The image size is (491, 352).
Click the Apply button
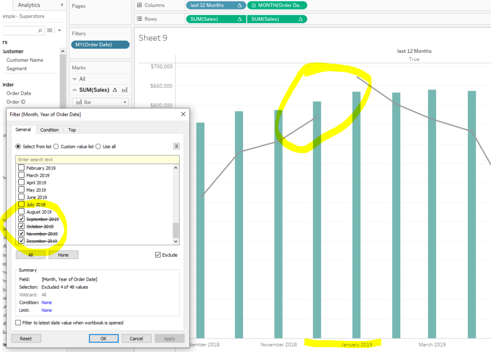pyautogui.click(x=169, y=339)
